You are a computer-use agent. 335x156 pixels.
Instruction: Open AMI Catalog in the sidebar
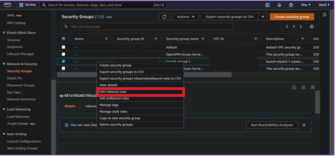coord(16,23)
